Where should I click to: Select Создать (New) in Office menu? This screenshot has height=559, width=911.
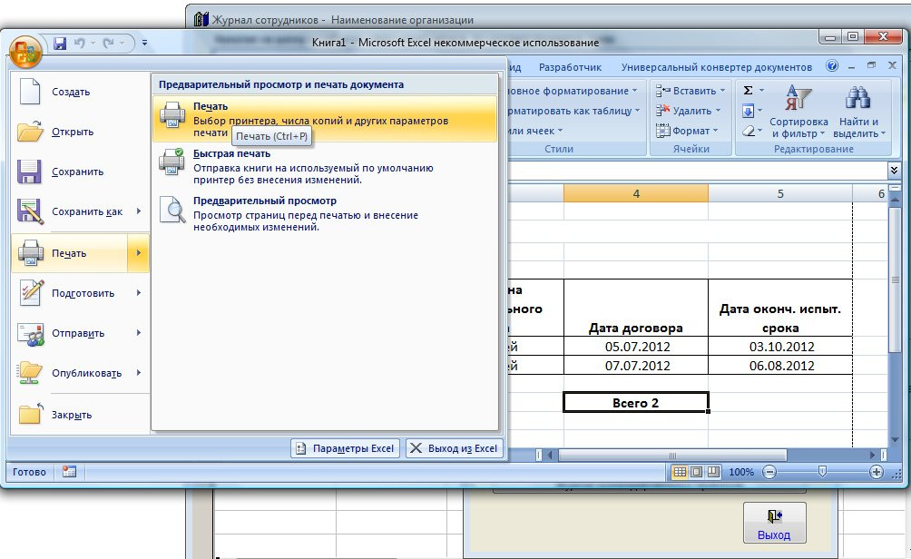[x=70, y=92]
